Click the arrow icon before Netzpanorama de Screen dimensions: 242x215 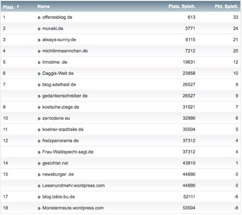(x=39, y=141)
